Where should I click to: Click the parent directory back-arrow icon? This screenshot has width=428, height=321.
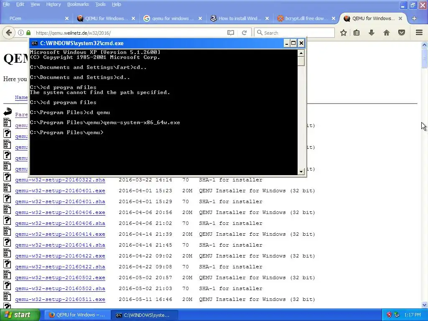coord(8,112)
